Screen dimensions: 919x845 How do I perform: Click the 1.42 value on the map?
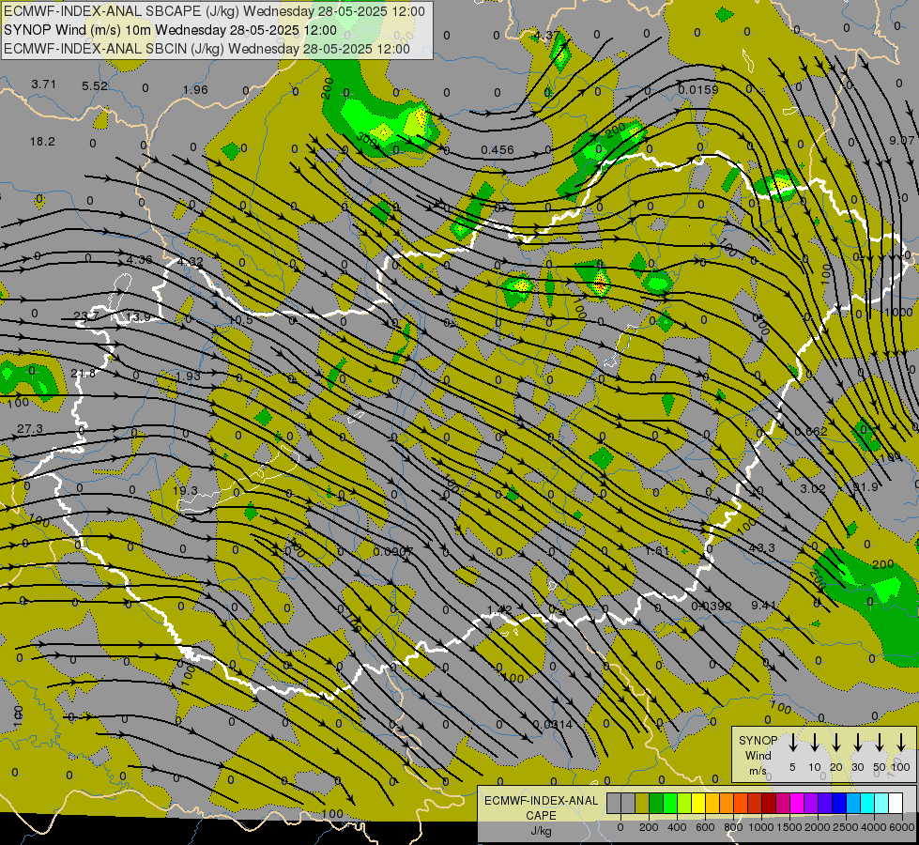pos(500,609)
